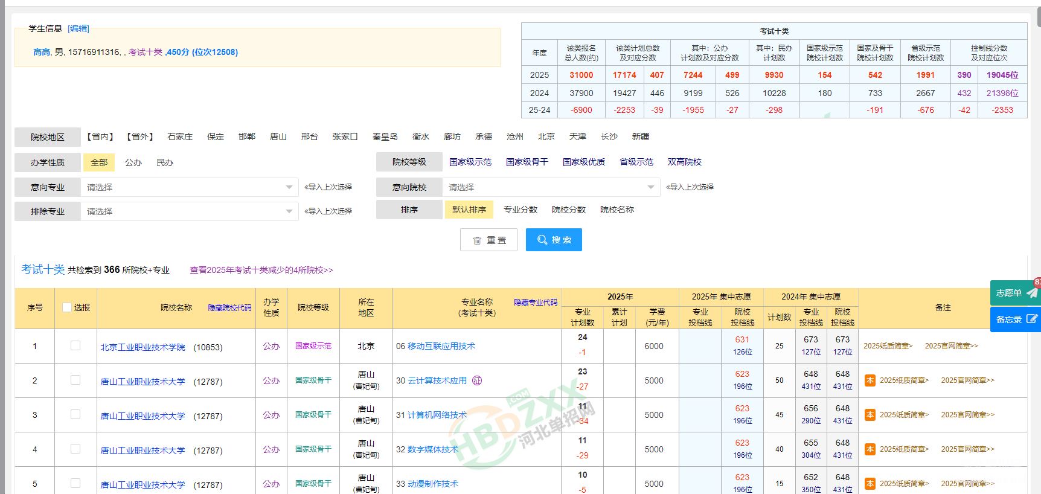
Task: Check the box for 数字媒体技术 row
Action: click(x=75, y=449)
